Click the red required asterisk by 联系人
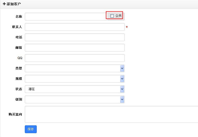The image size is (198, 137). click(127, 27)
